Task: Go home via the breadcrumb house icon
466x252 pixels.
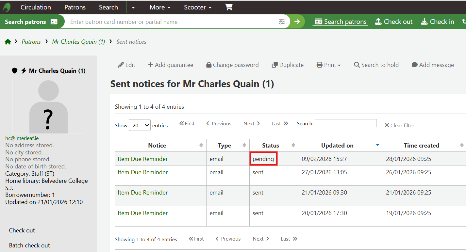Action: (x=8, y=42)
